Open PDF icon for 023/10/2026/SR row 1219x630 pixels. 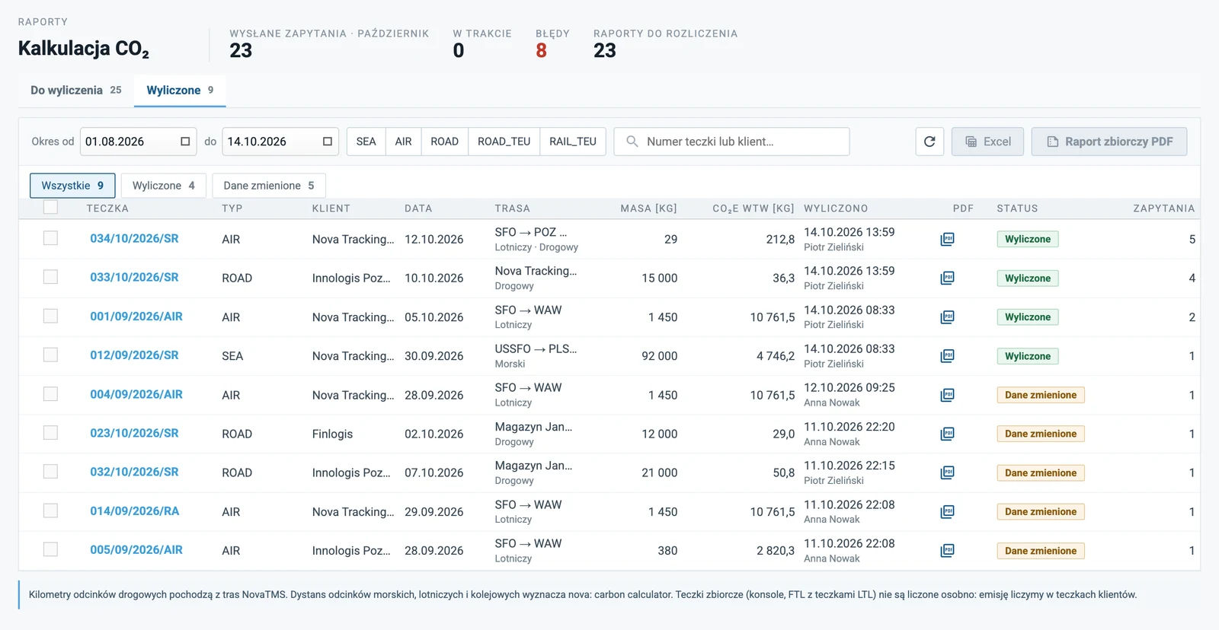tap(947, 434)
